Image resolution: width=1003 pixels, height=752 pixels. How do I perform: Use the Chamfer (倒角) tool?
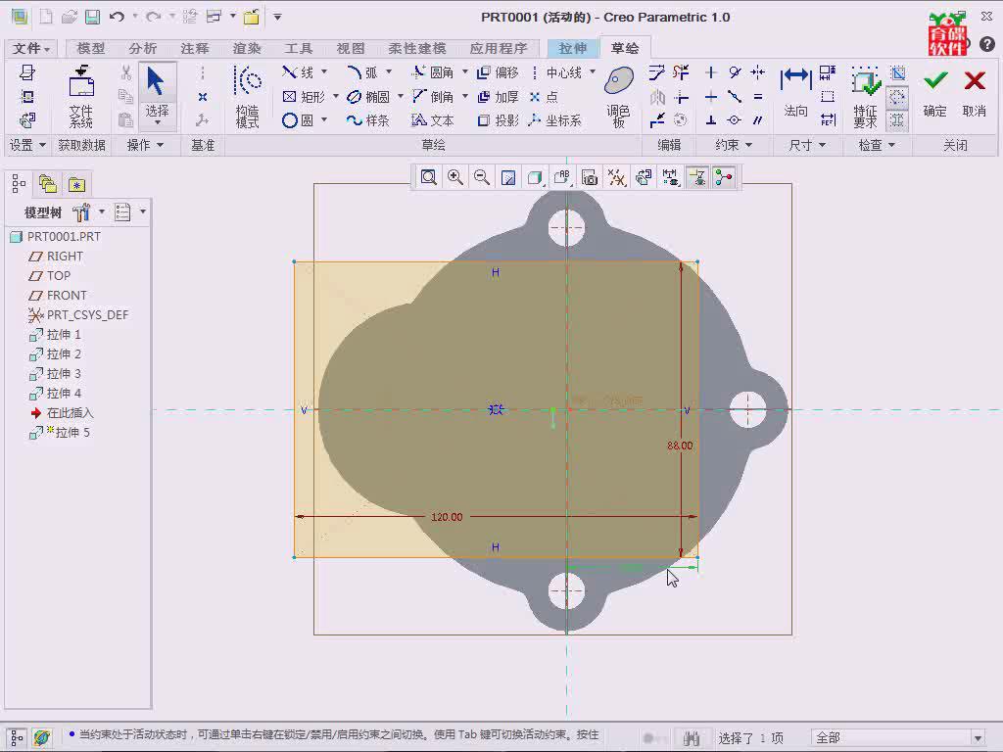pos(433,97)
